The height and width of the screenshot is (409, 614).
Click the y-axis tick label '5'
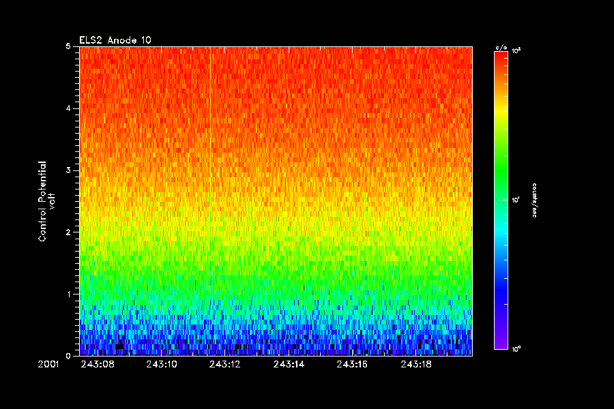(x=68, y=46)
